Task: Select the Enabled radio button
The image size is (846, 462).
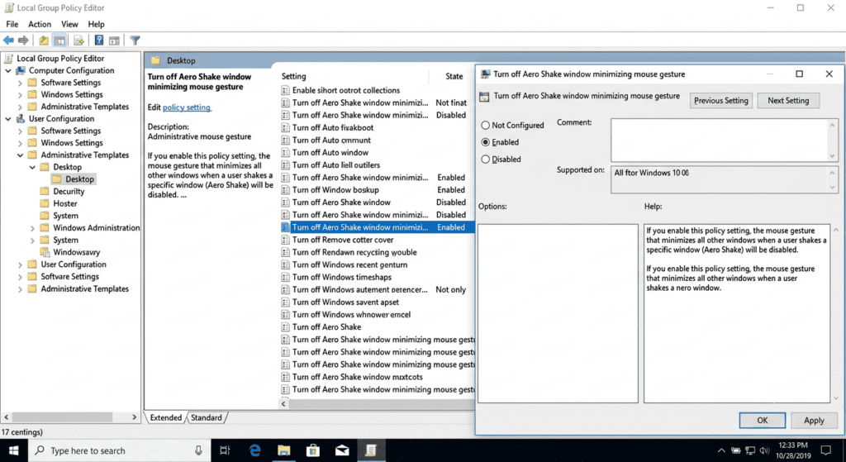Action: (x=485, y=142)
